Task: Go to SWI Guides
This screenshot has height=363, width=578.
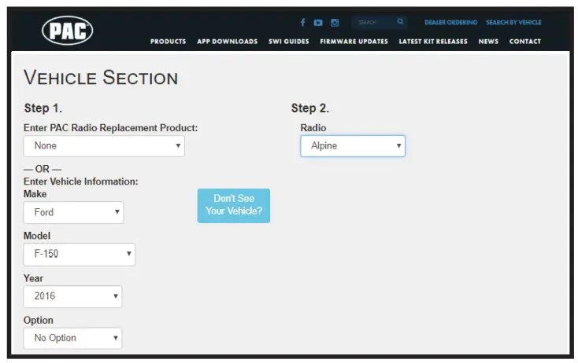Action: tap(289, 42)
